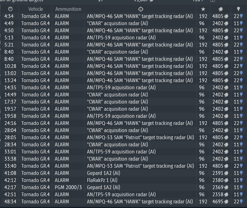This screenshot has width=247, height=208.
Task: Click the 192 score in 24:16 row
Action: click(203, 123)
